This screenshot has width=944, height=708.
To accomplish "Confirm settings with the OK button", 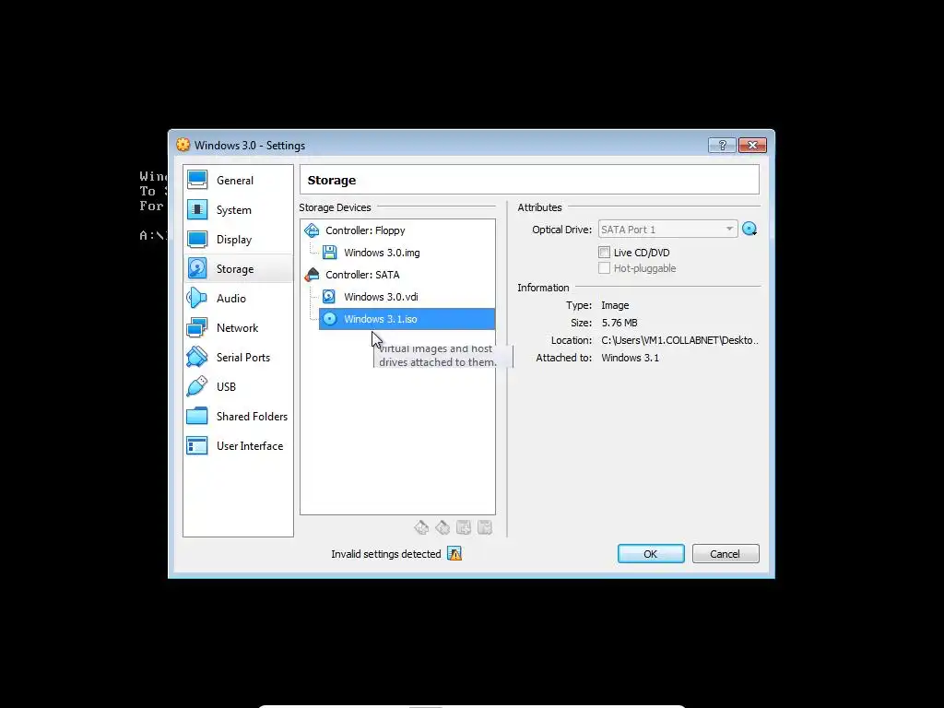I will (651, 554).
